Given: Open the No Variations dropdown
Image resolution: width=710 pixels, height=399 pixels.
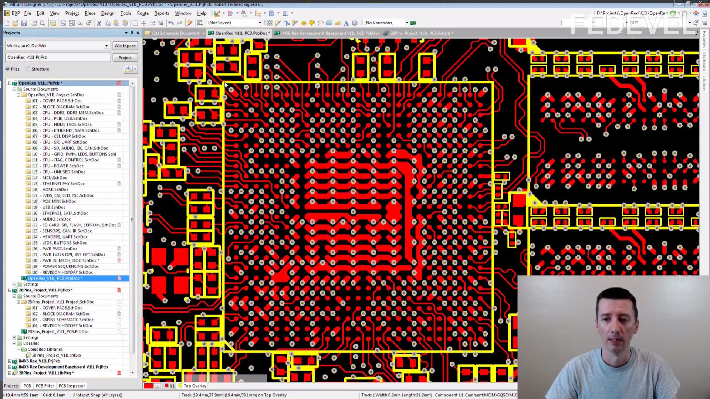Looking at the screenshot, I should click(x=407, y=23).
